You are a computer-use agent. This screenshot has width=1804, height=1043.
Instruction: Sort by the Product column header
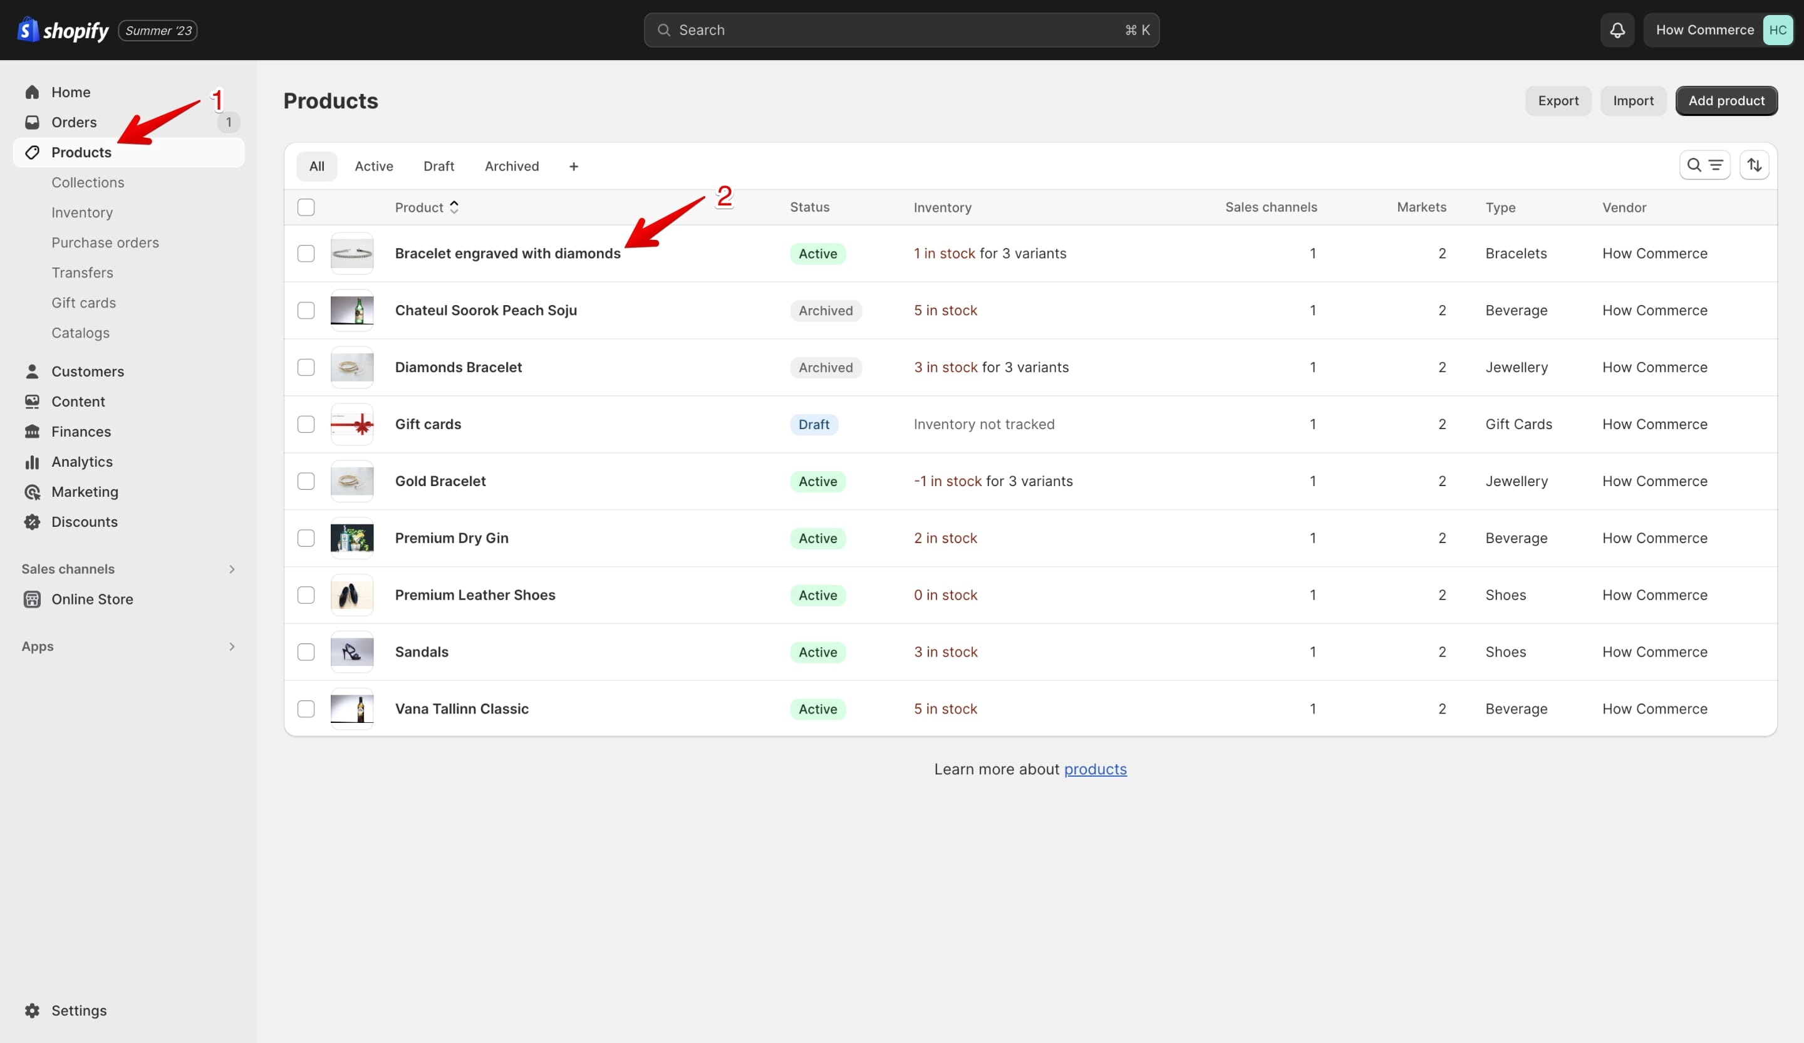427,207
